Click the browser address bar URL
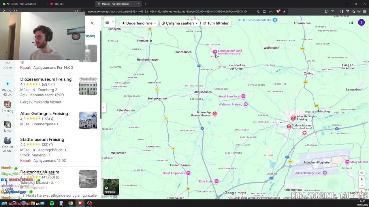The image size is (369, 207). click(x=167, y=11)
